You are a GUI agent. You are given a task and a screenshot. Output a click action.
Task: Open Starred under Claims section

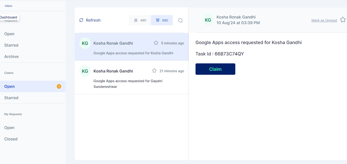click(11, 98)
